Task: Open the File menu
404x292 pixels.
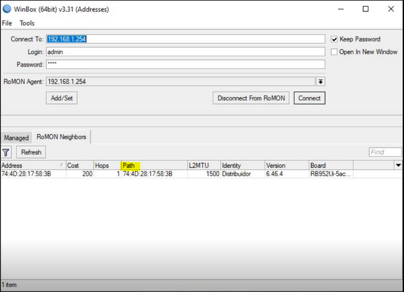Action: tap(7, 23)
